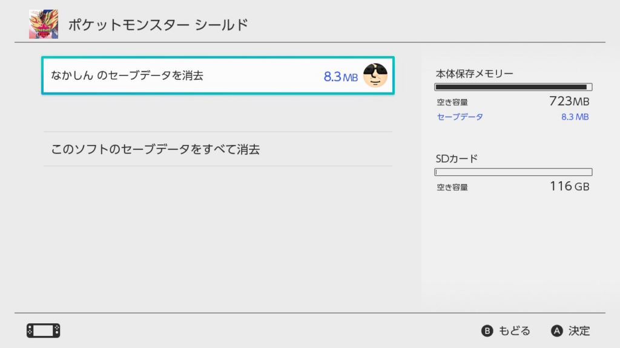Select なかしん のセーブデータを消去

[218, 76]
